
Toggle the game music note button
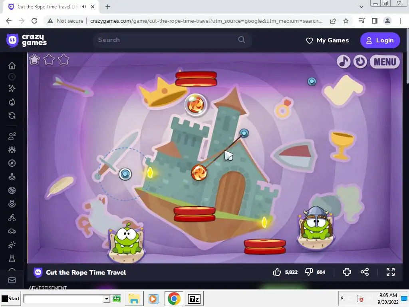[343, 62]
